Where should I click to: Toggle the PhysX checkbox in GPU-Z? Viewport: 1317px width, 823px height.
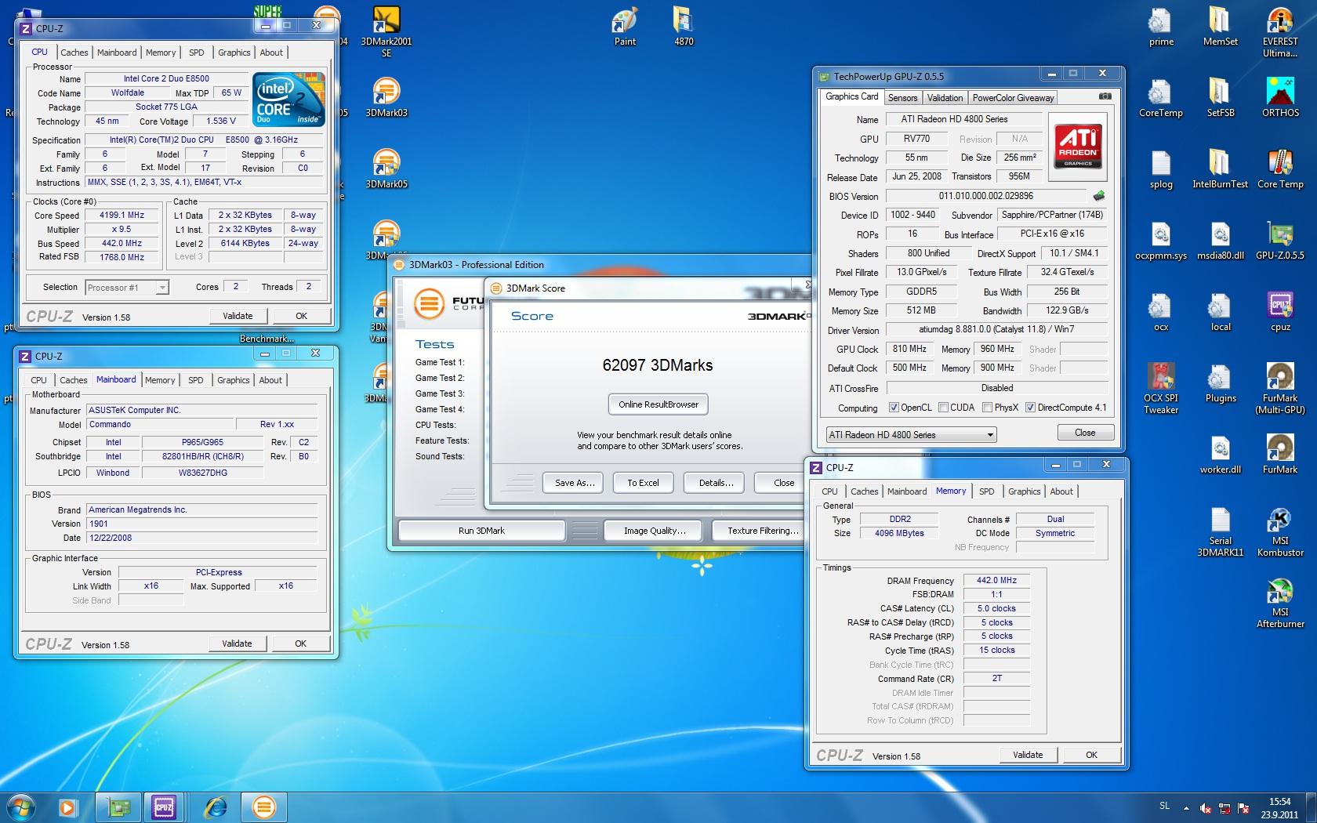(x=988, y=408)
